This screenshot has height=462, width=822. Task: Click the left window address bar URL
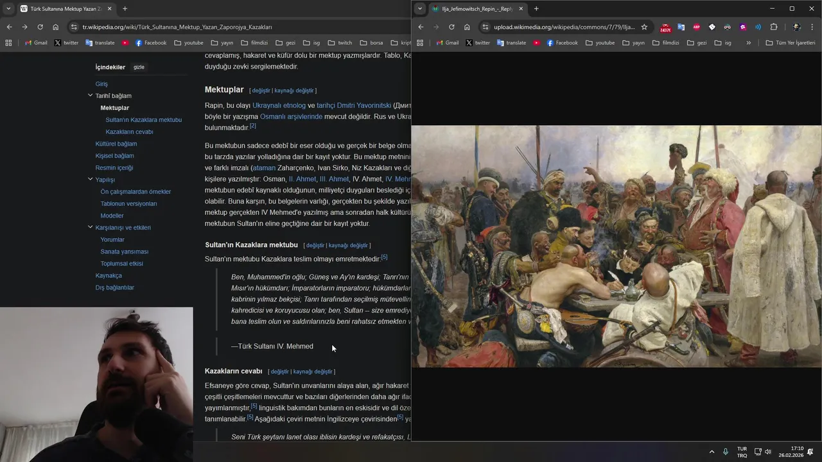177,27
